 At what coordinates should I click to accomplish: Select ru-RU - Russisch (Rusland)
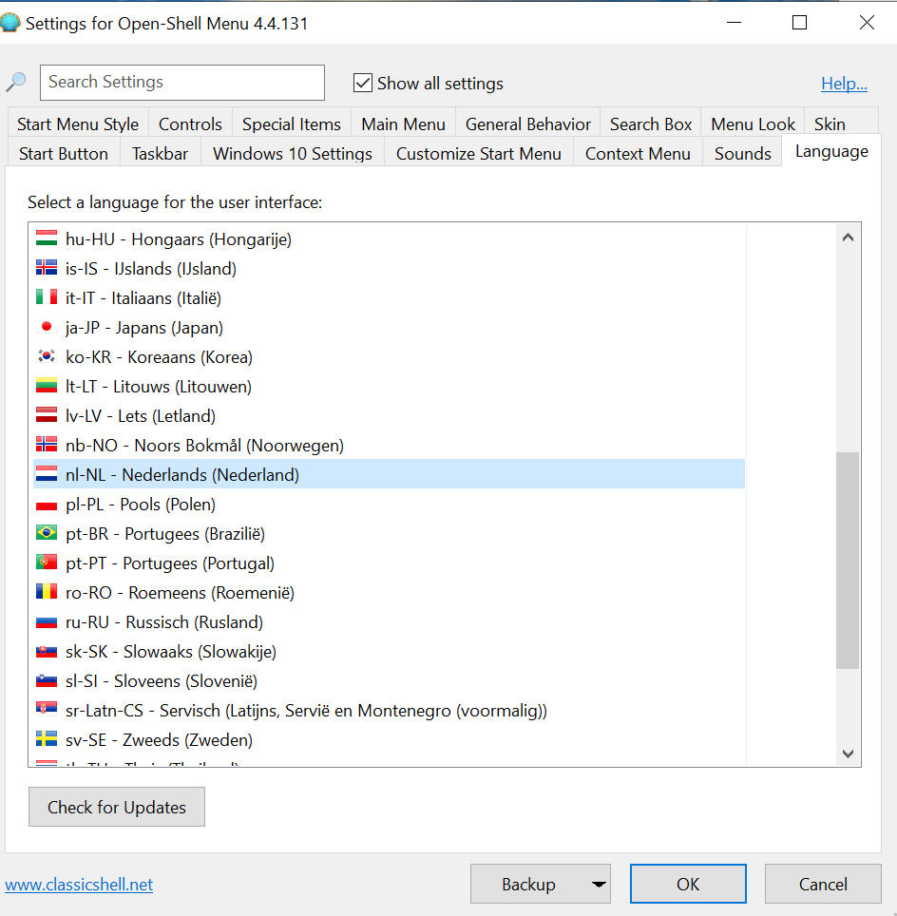pyautogui.click(x=390, y=621)
